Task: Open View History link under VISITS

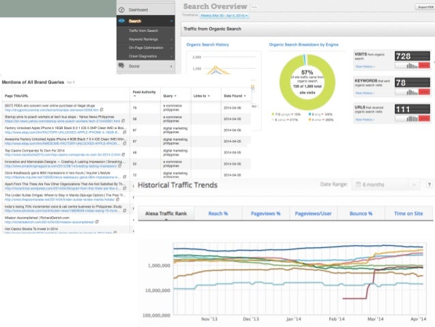Action: 365,67
